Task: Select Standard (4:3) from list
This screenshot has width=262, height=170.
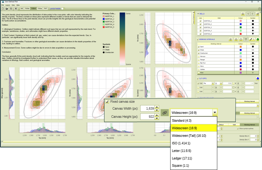Action: pyautogui.click(x=194, y=120)
